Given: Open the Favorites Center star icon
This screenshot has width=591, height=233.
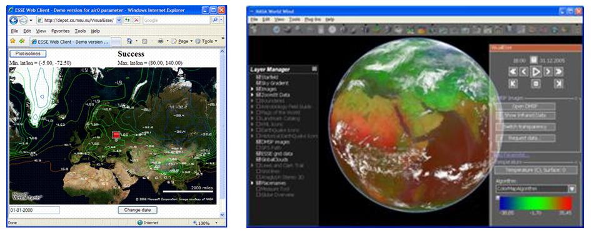Looking at the screenshot, I should 13,41.
